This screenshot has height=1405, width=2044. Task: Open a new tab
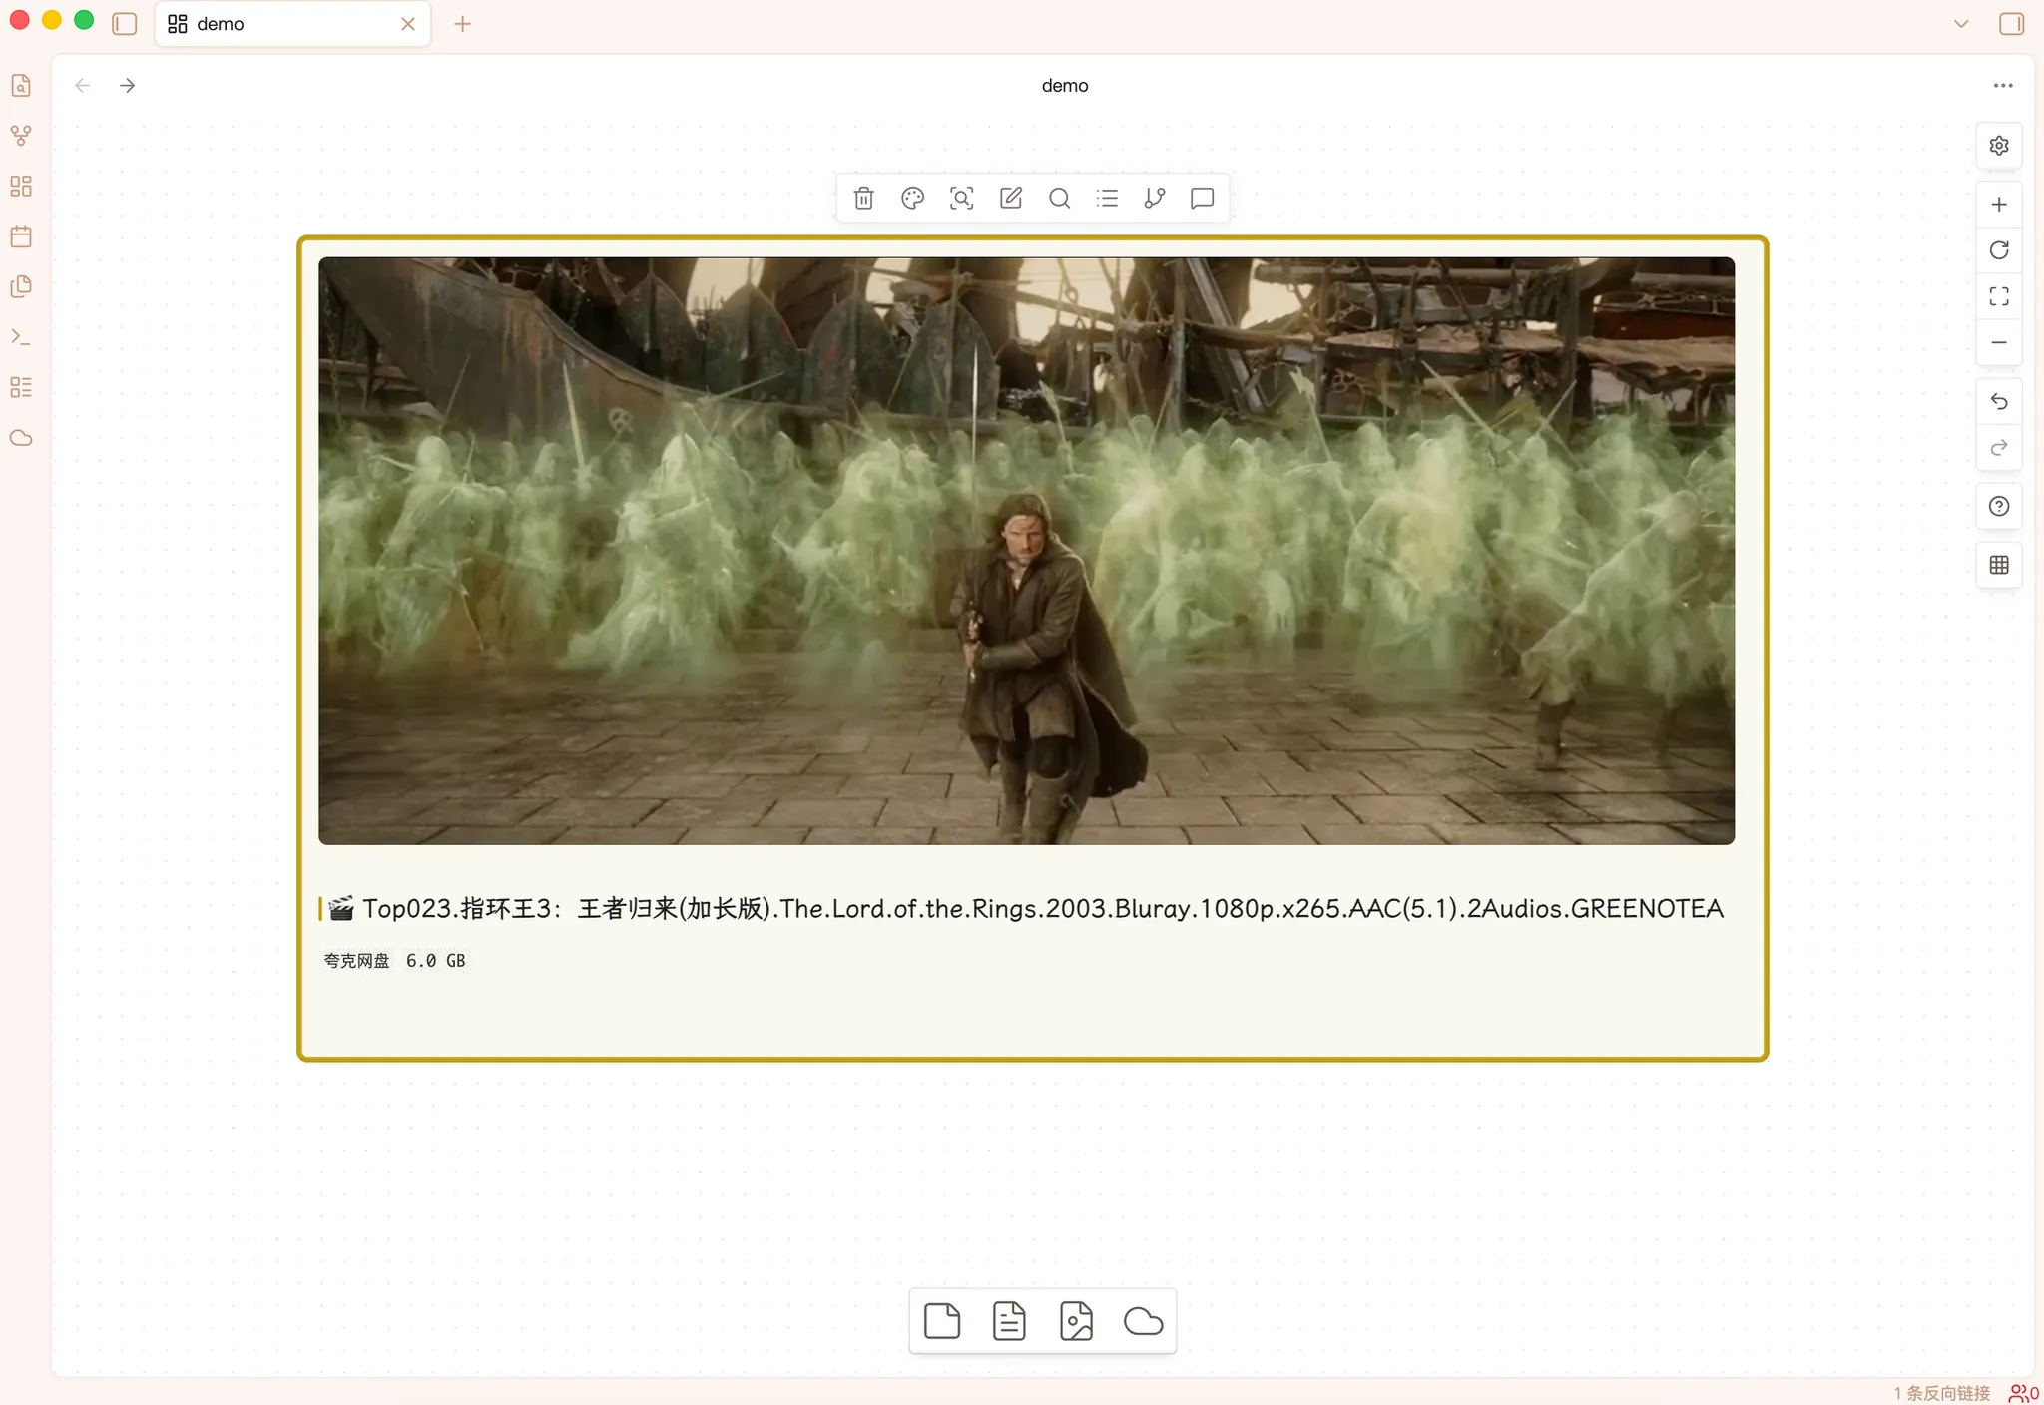[x=462, y=24]
